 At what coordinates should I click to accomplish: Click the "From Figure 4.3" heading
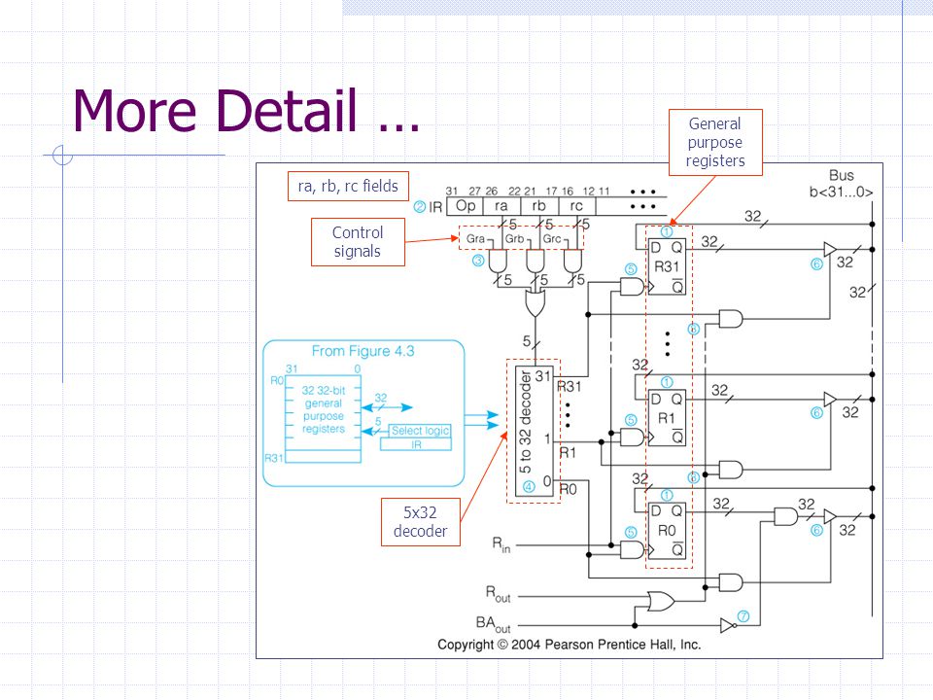[x=363, y=351]
